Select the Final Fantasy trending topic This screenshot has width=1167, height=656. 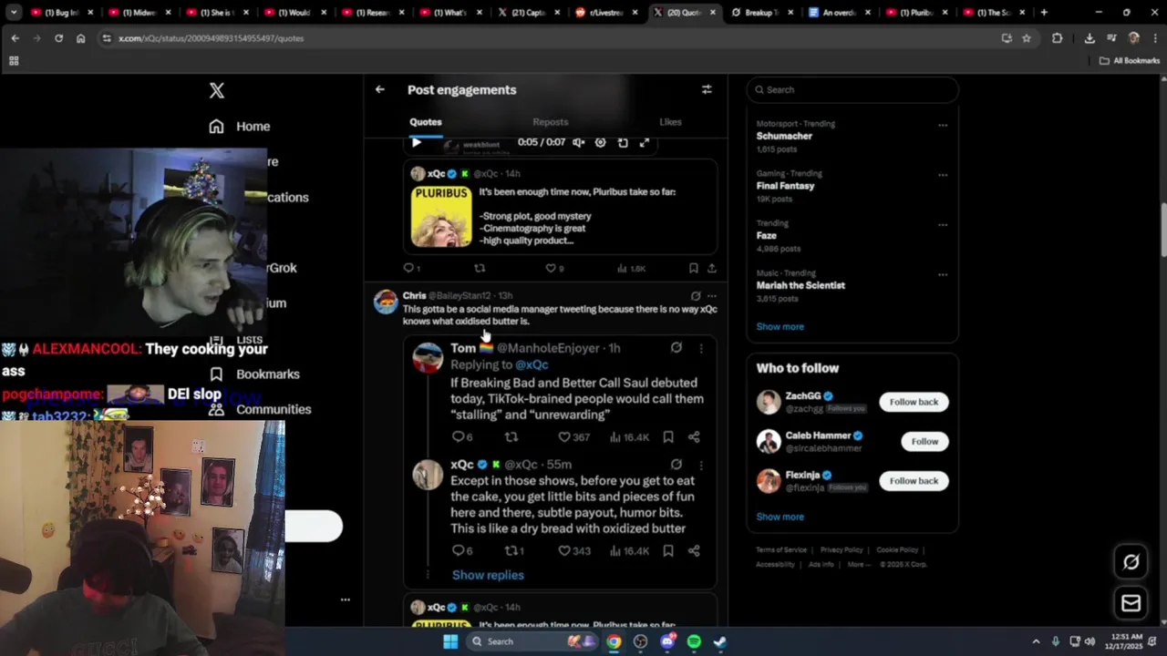[785, 186]
